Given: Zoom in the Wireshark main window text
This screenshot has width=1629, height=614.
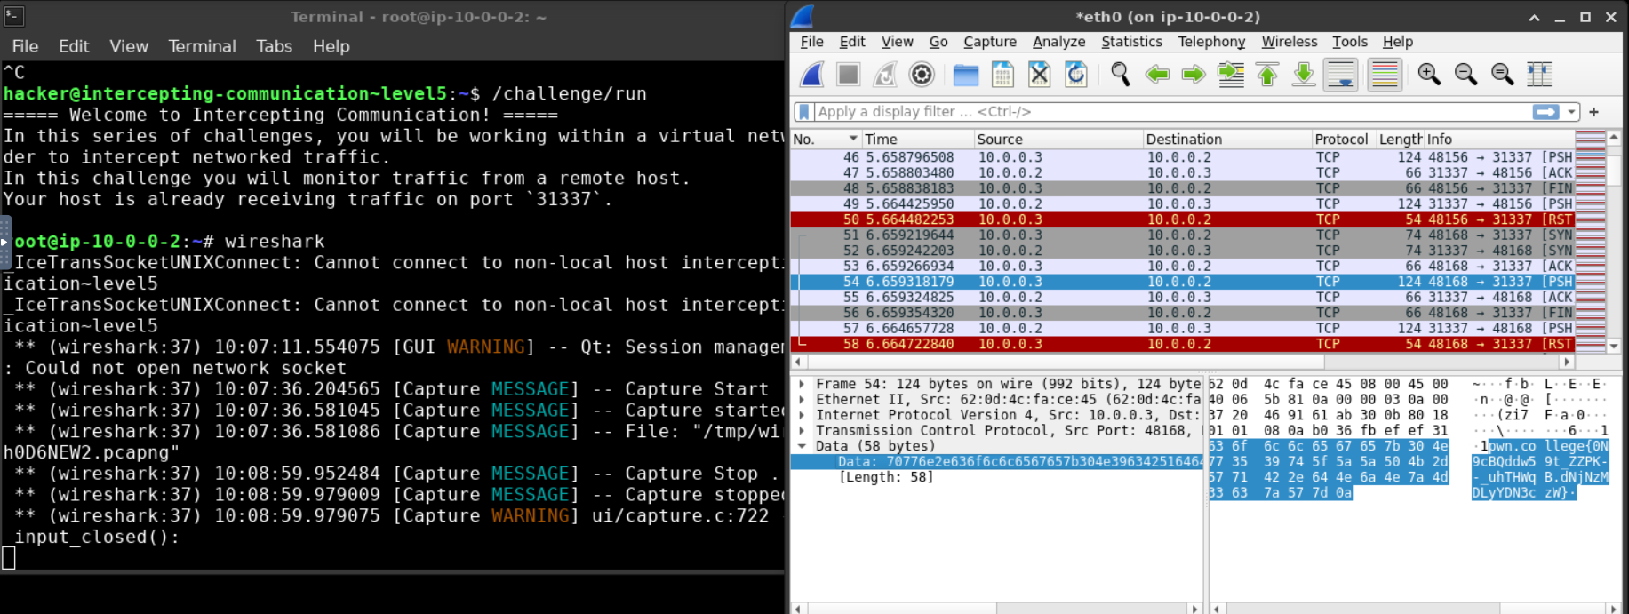Looking at the screenshot, I should point(1429,75).
